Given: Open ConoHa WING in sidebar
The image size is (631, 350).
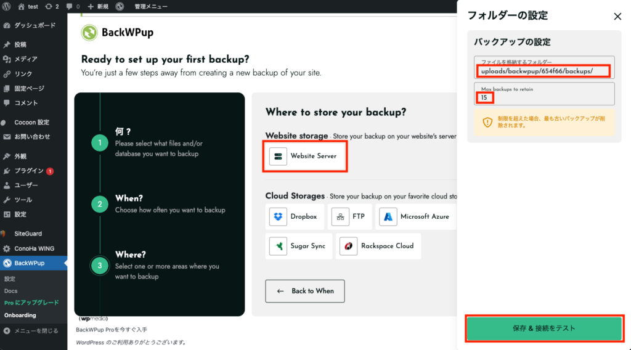Looking at the screenshot, I should click(33, 248).
